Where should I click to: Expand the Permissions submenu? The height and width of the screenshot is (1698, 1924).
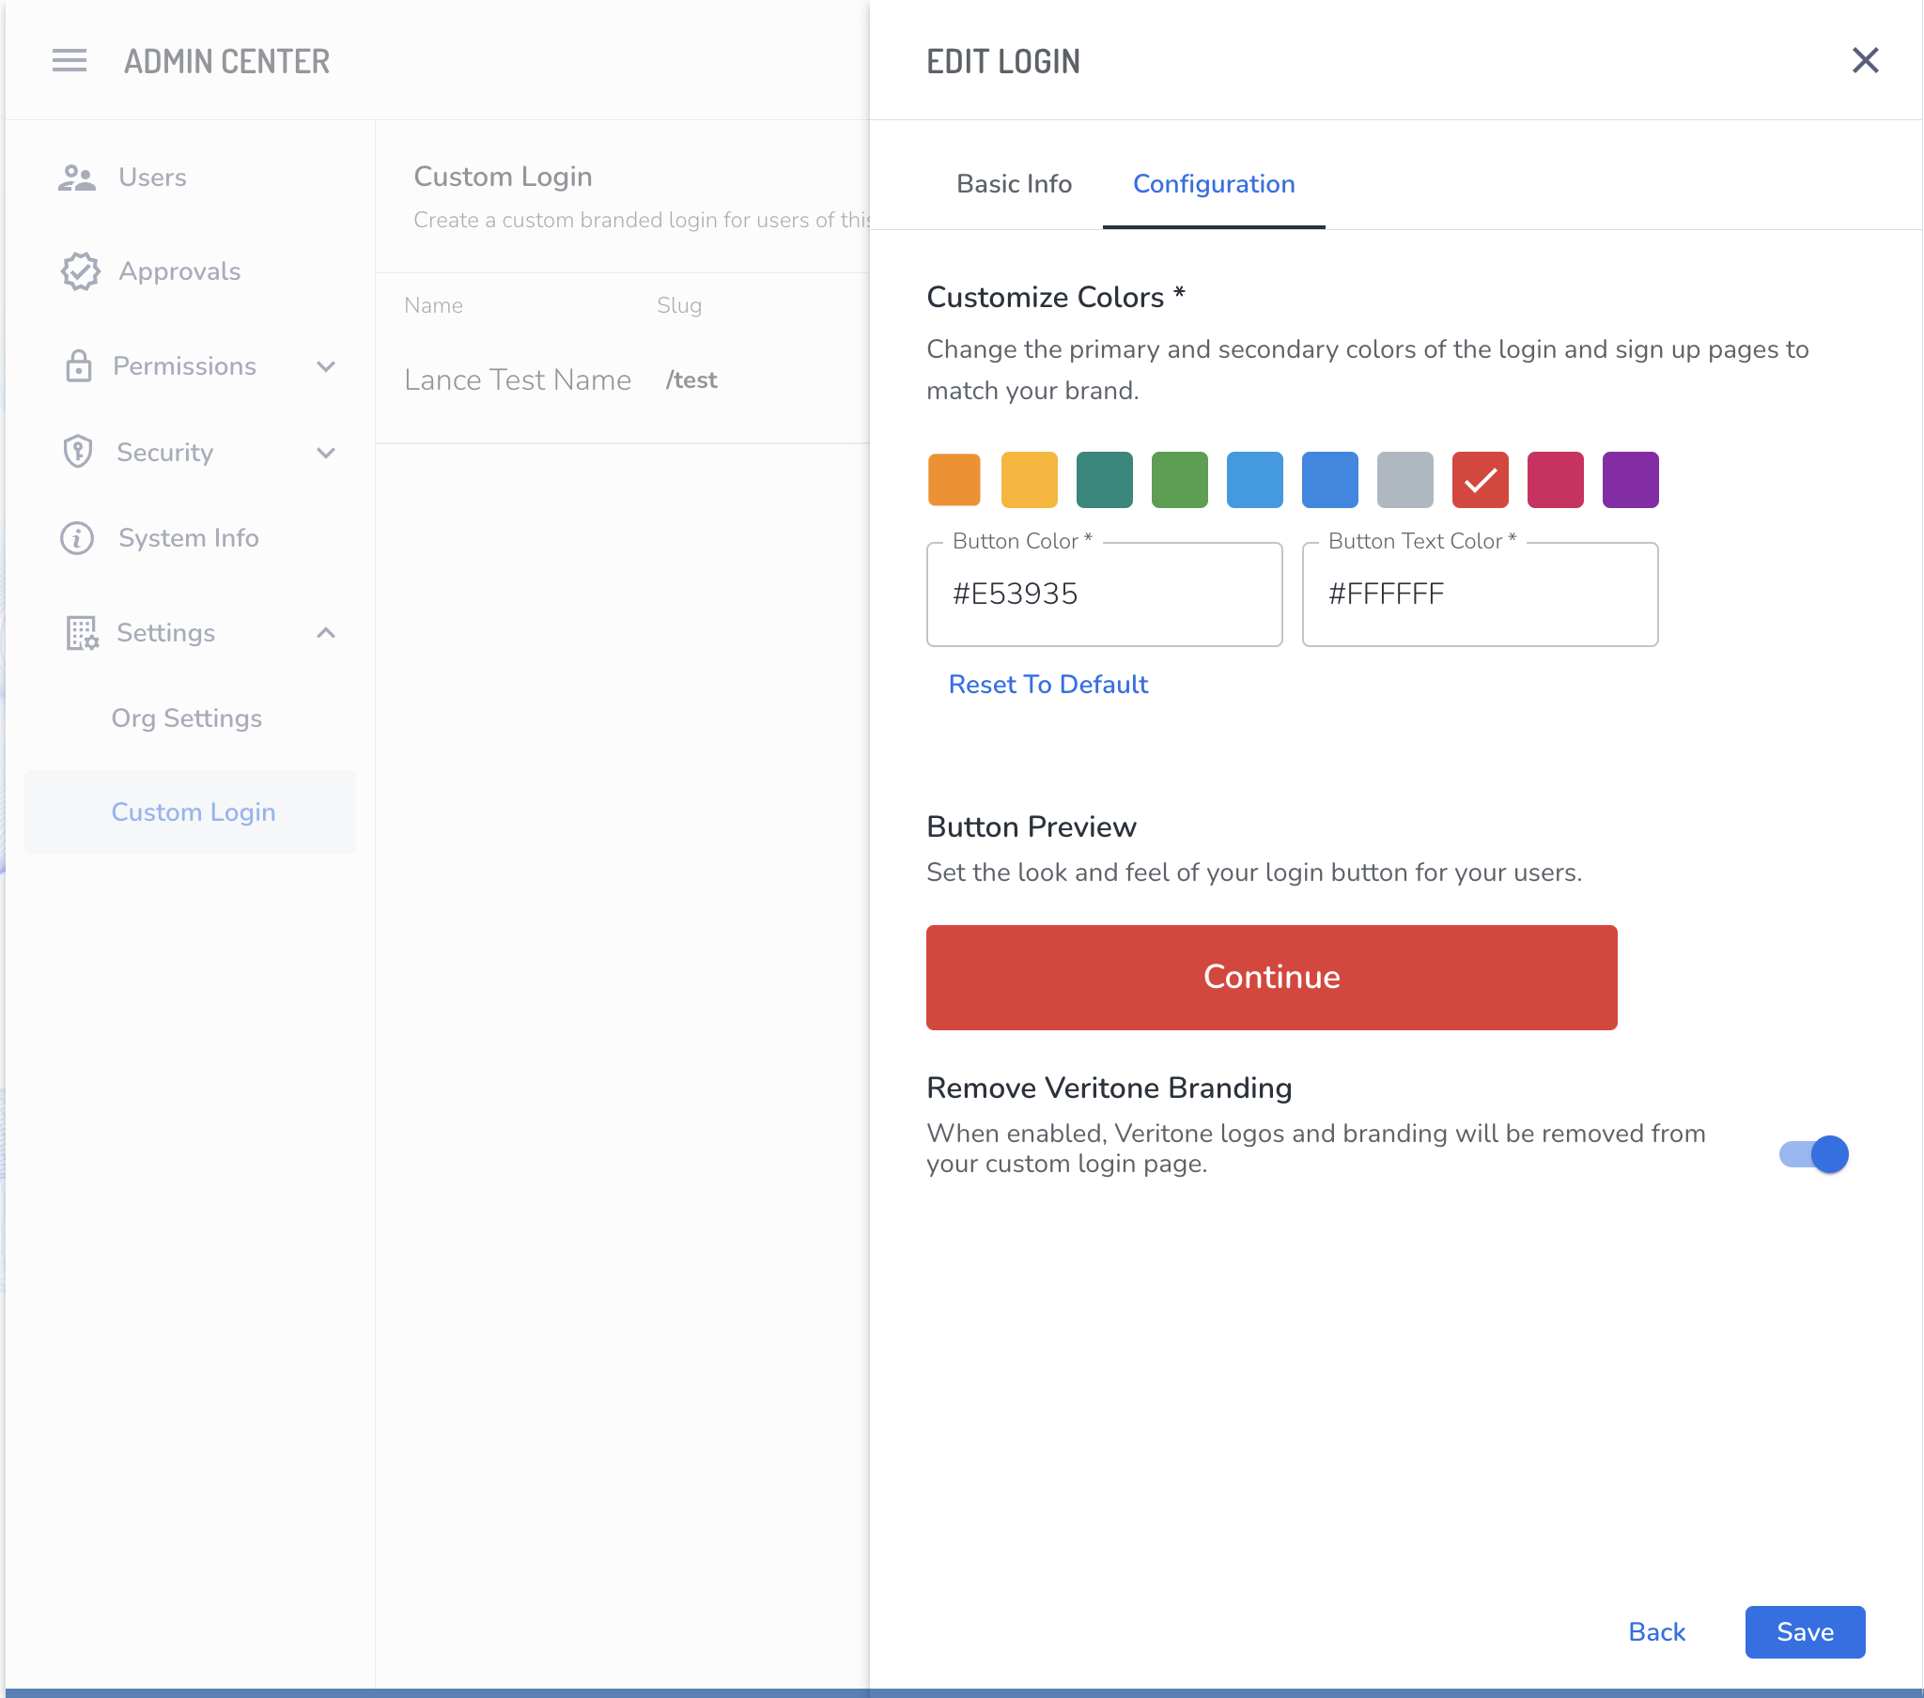coord(326,366)
